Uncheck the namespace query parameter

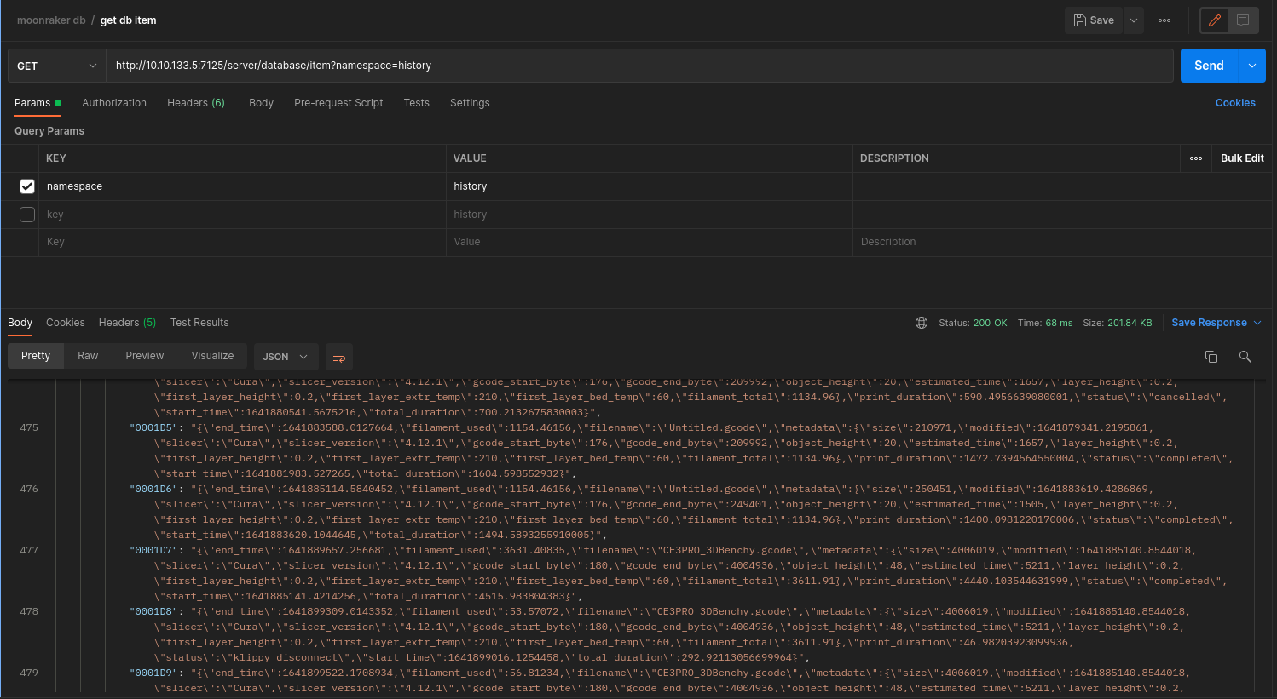click(26, 186)
